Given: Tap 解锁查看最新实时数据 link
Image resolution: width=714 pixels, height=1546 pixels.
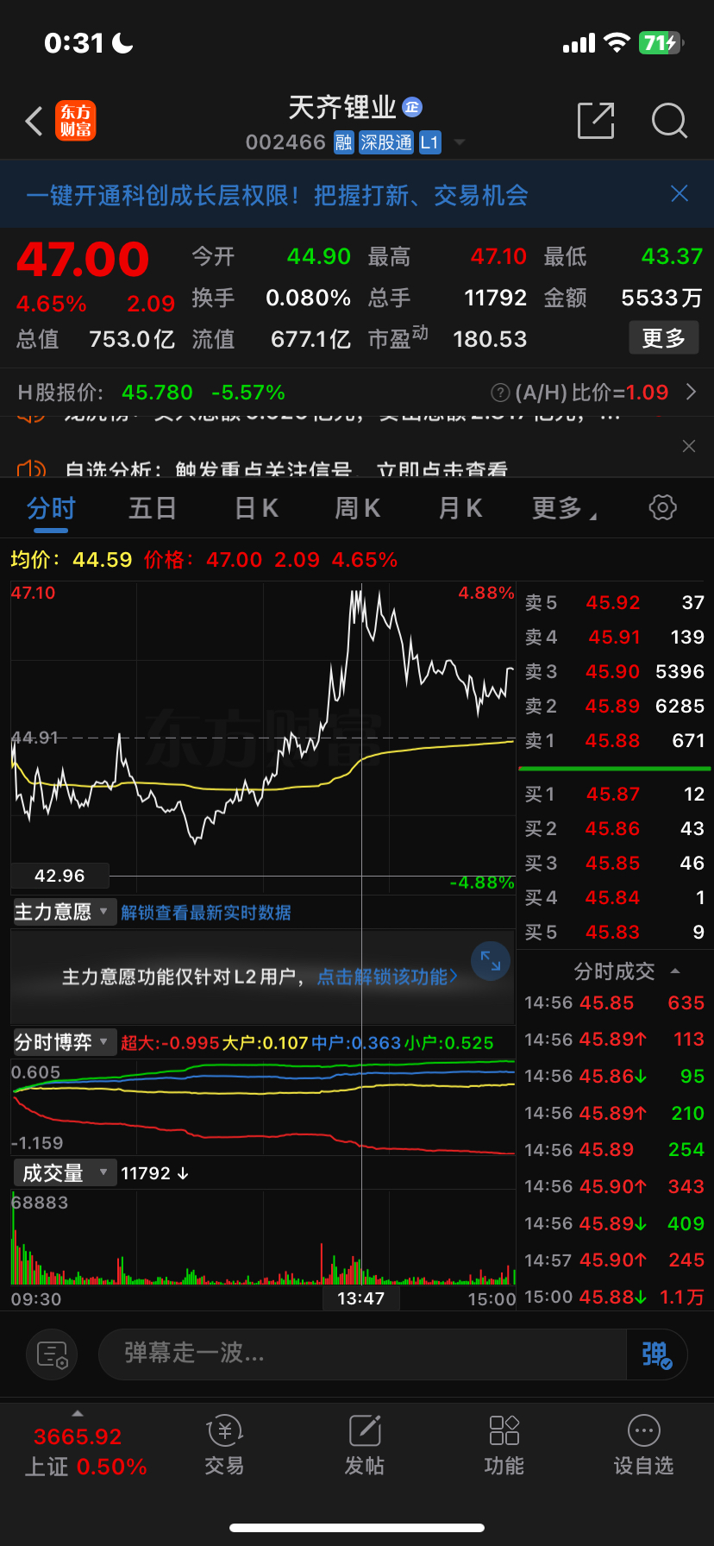Looking at the screenshot, I should pyautogui.click(x=206, y=913).
